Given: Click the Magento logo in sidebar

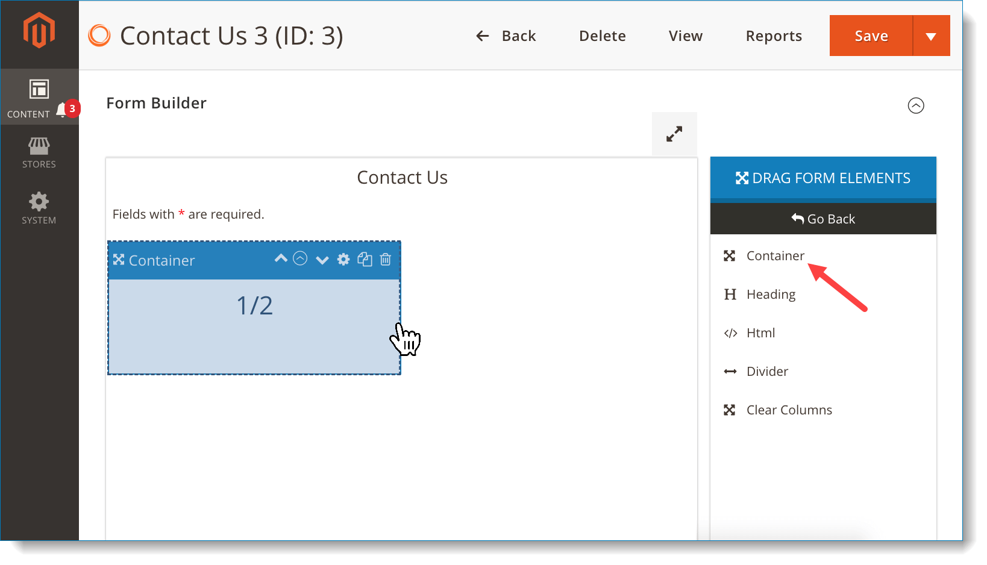Looking at the screenshot, I should pyautogui.click(x=39, y=31).
